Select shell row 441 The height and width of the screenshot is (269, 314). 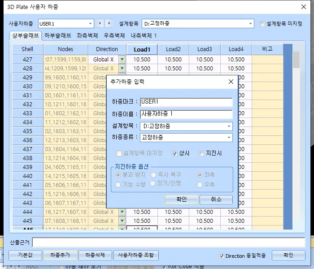(x=27, y=185)
